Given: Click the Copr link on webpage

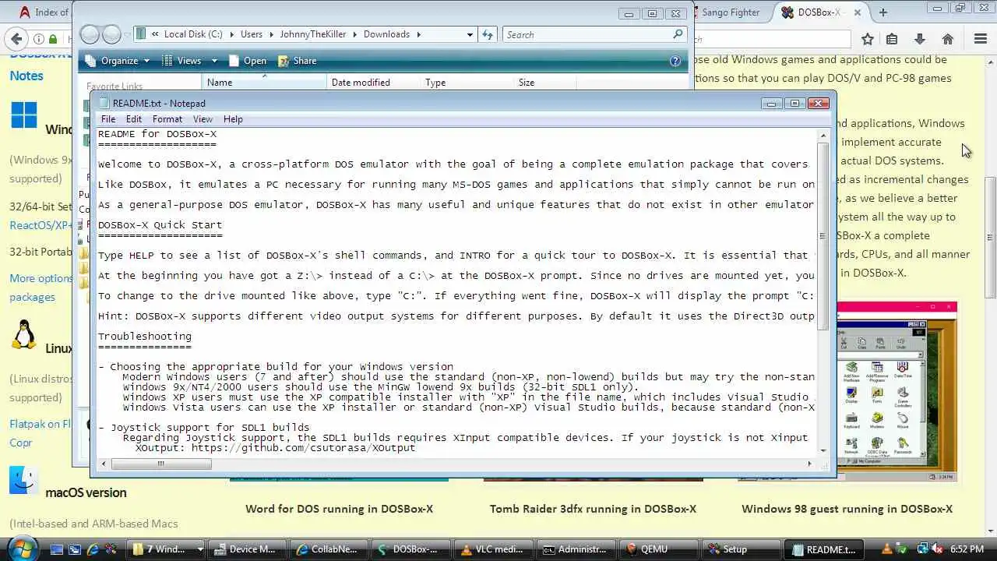Looking at the screenshot, I should [21, 443].
